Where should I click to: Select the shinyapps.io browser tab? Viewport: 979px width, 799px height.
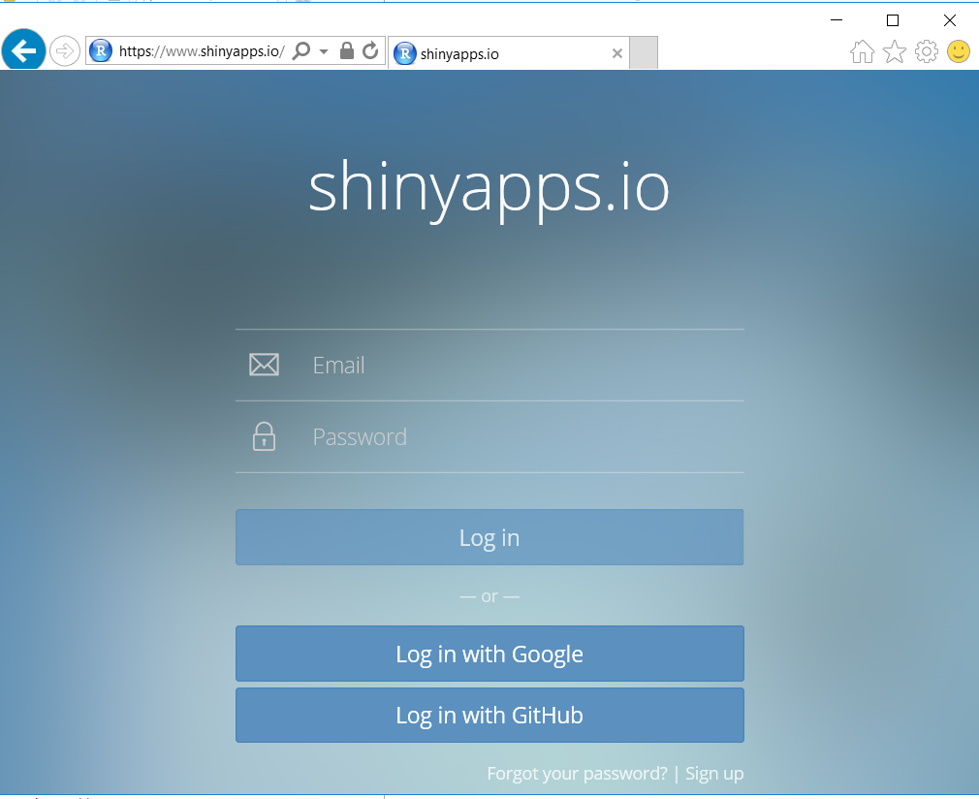pyautogui.click(x=508, y=53)
